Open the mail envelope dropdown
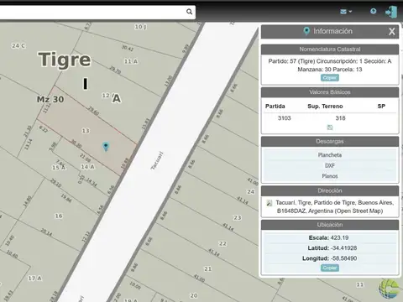Viewport: 403px width, 302px height. 346,12
